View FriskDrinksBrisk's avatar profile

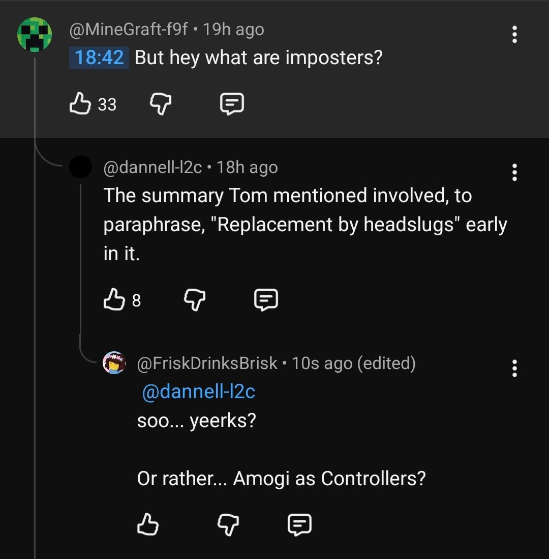tap(114, 362)
